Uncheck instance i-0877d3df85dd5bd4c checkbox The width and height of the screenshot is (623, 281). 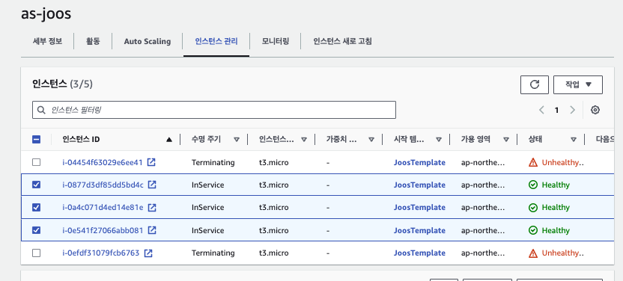point(36,185)
